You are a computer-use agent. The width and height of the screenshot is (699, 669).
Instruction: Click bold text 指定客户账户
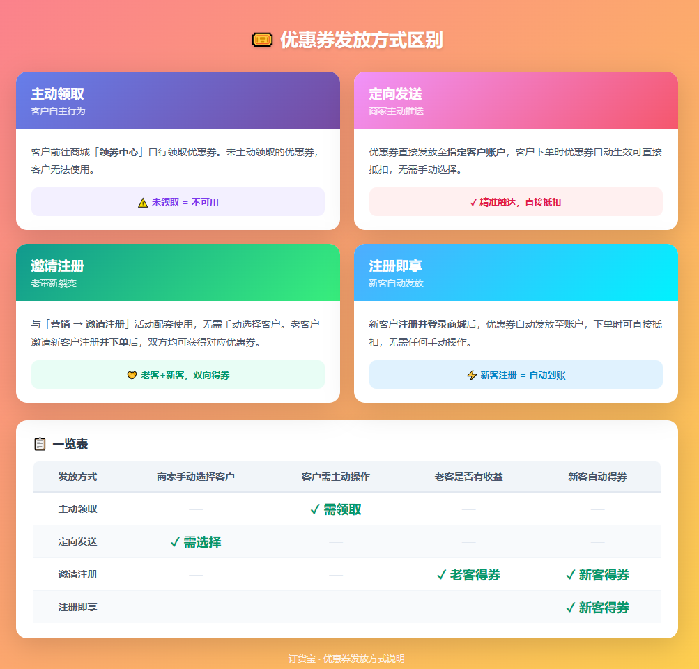[x=476, y=153]
